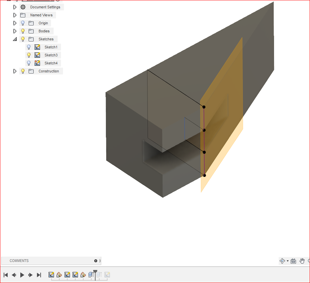
Task: Select the second extrude feature in timeline
Action: coord(83,275)
